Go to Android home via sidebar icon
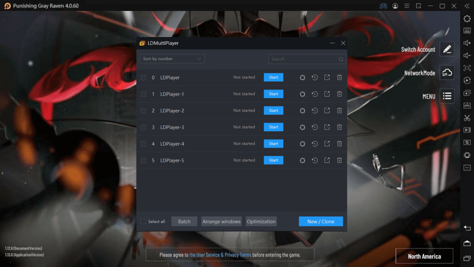 [467, 243]
